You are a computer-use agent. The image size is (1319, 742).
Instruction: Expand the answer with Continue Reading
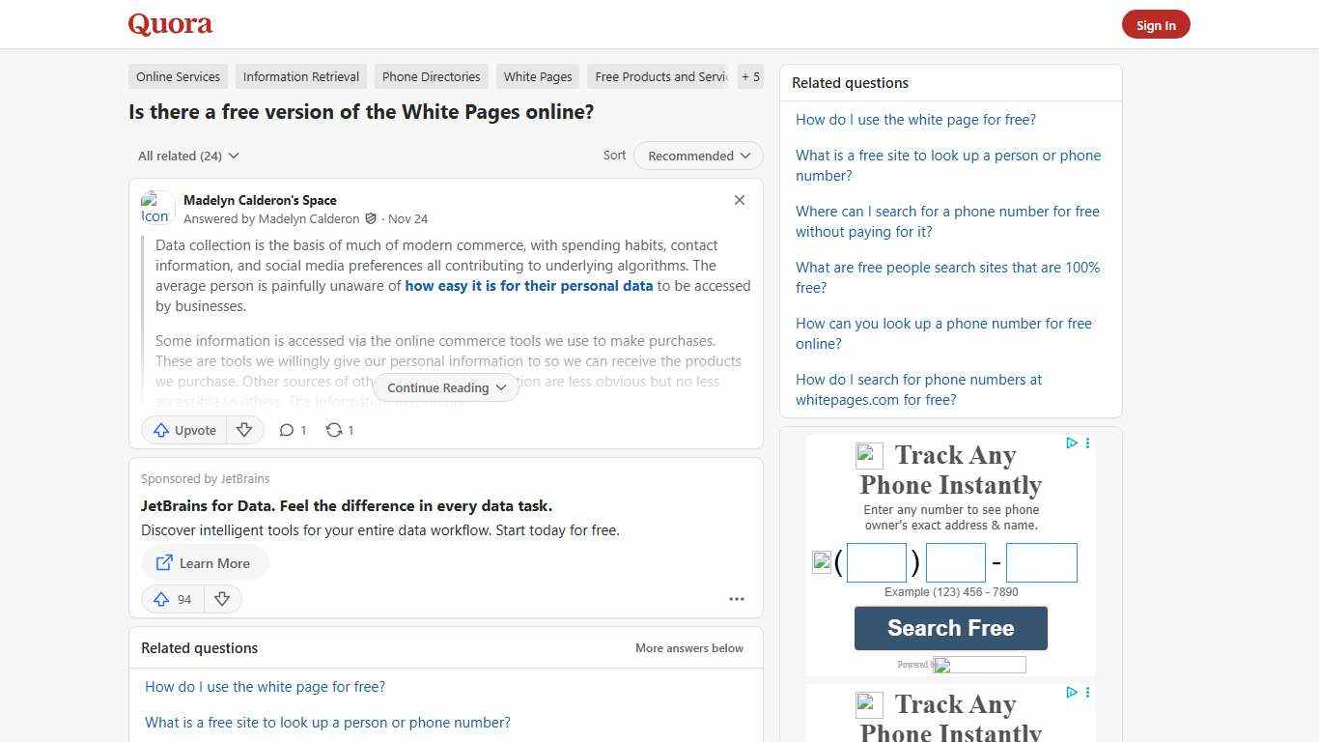point(445,387)
